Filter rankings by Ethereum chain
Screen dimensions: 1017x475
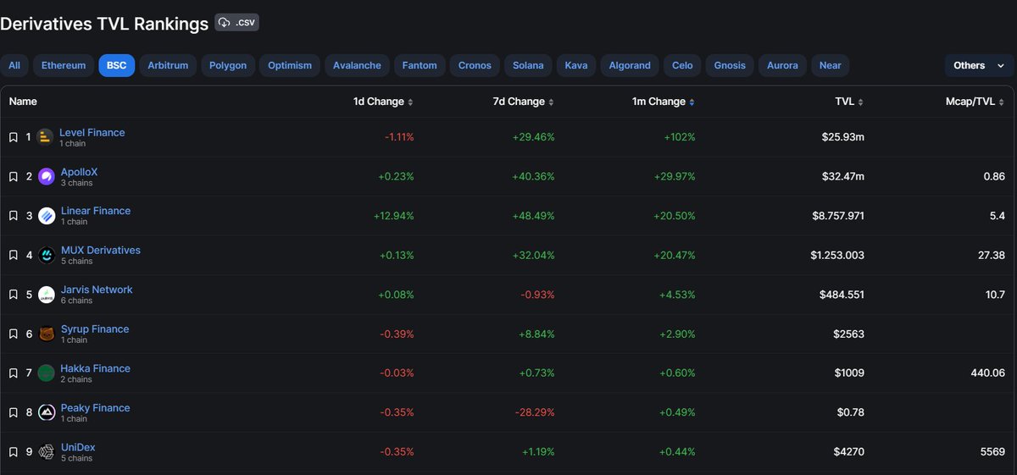coord(64,65)
